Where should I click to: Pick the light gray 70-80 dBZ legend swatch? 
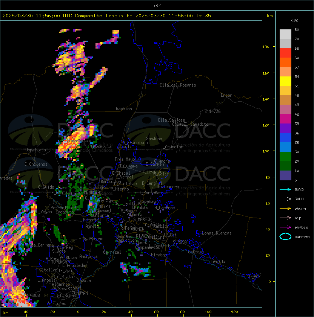coord(285,34)
